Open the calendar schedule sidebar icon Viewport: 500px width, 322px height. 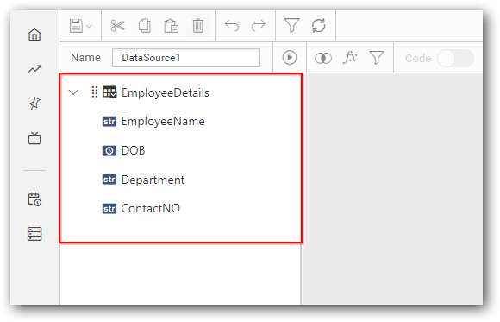(x=34, y=199)
